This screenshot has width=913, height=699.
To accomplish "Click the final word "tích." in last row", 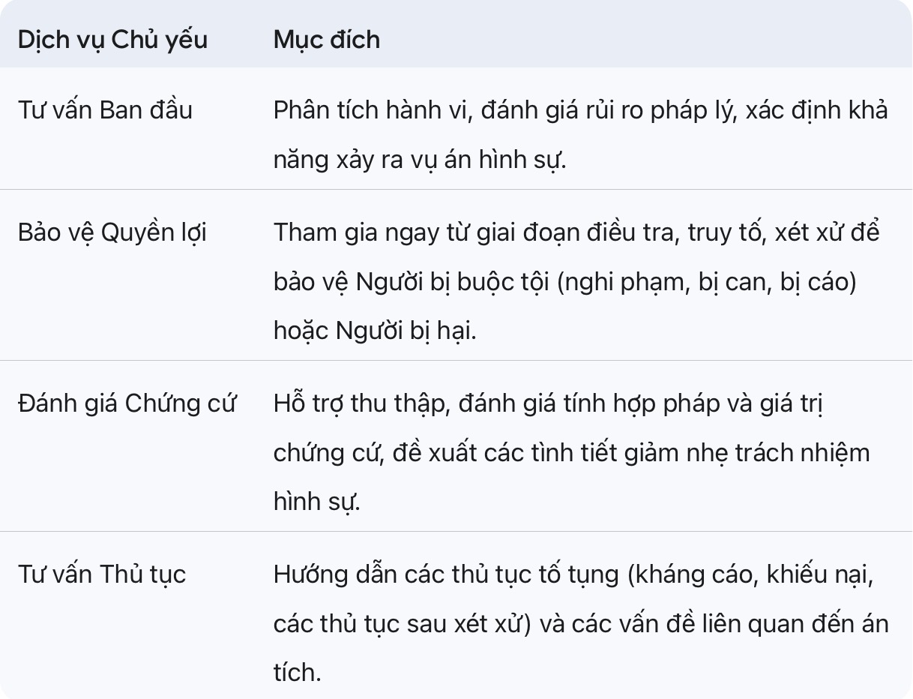I will click(297, 673).
